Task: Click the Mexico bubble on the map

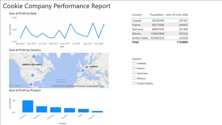Action: pos(31,84)
